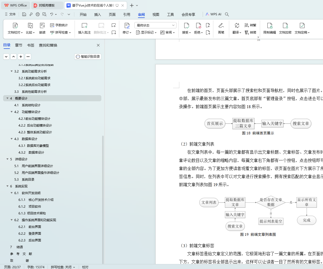The image size is (323, 269).
Task: Toggle 修订 track changes
Action: (127, 29)
